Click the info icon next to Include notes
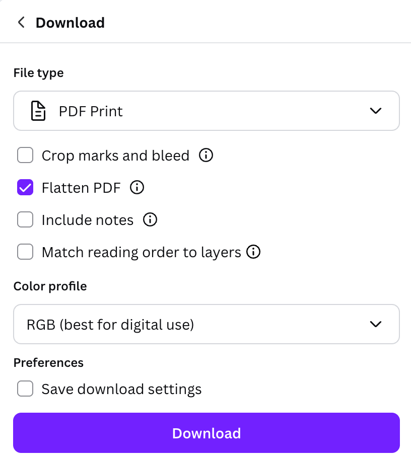 coord(150,220)
